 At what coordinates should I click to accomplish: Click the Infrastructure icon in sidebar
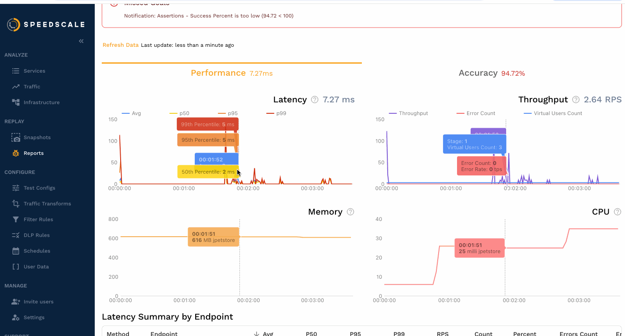pos(16,102)
